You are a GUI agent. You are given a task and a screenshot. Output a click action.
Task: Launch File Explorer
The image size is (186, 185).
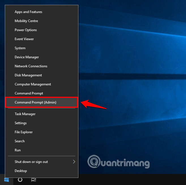pos(42,132)
